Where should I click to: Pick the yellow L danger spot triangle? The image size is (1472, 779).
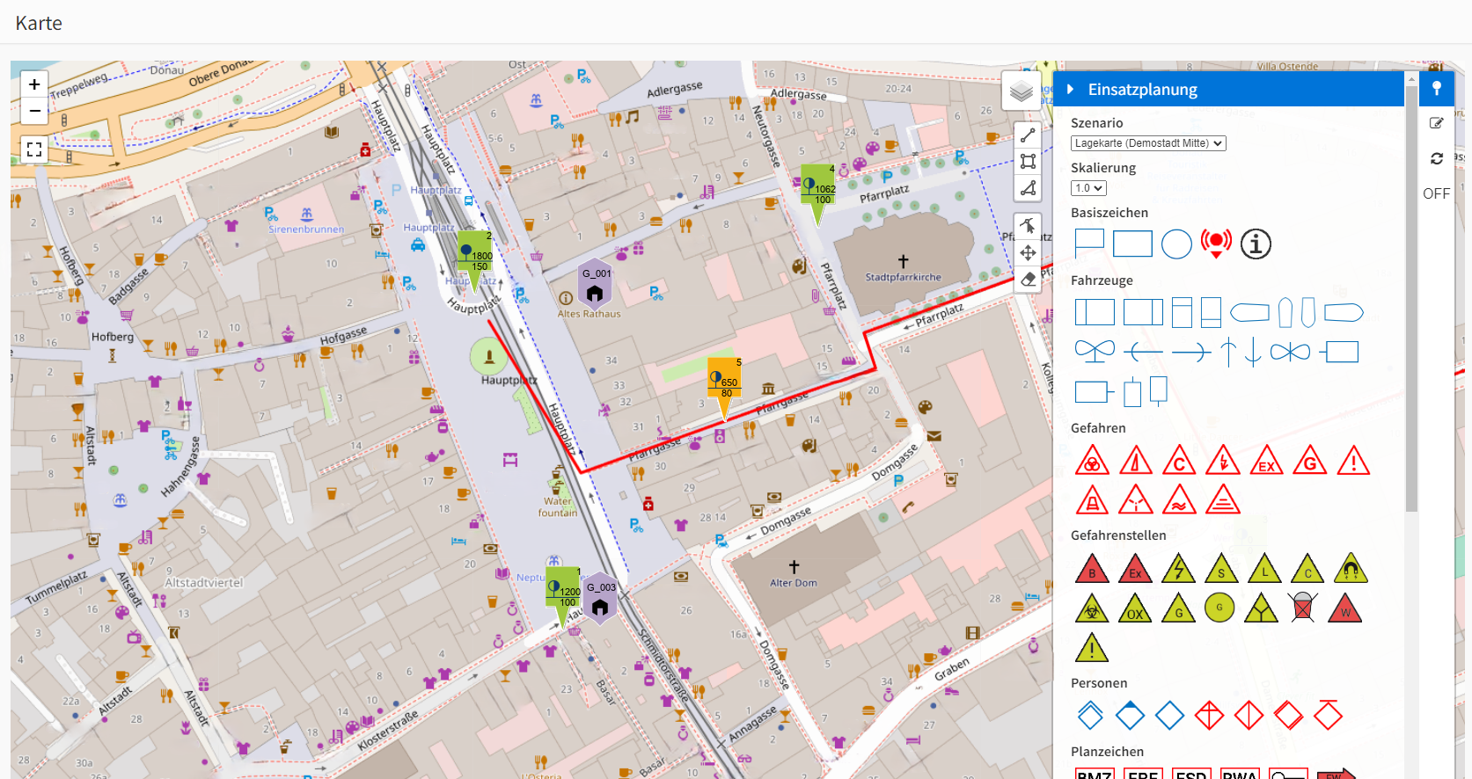click(1264, 569)
